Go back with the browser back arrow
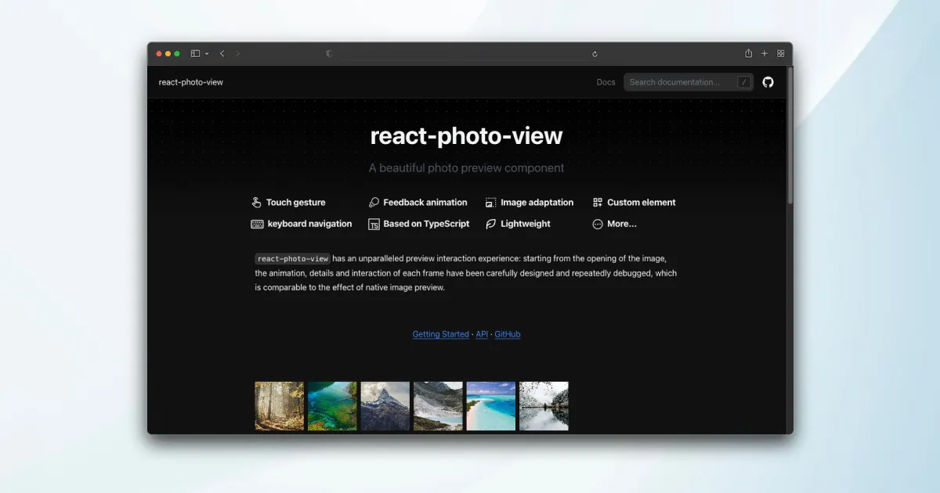This screenshot has width=940, height=493. tap(222, 53)
